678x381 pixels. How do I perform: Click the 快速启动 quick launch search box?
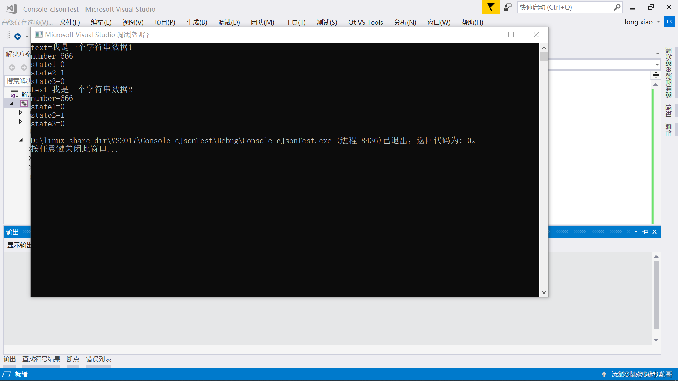[565, 7]
